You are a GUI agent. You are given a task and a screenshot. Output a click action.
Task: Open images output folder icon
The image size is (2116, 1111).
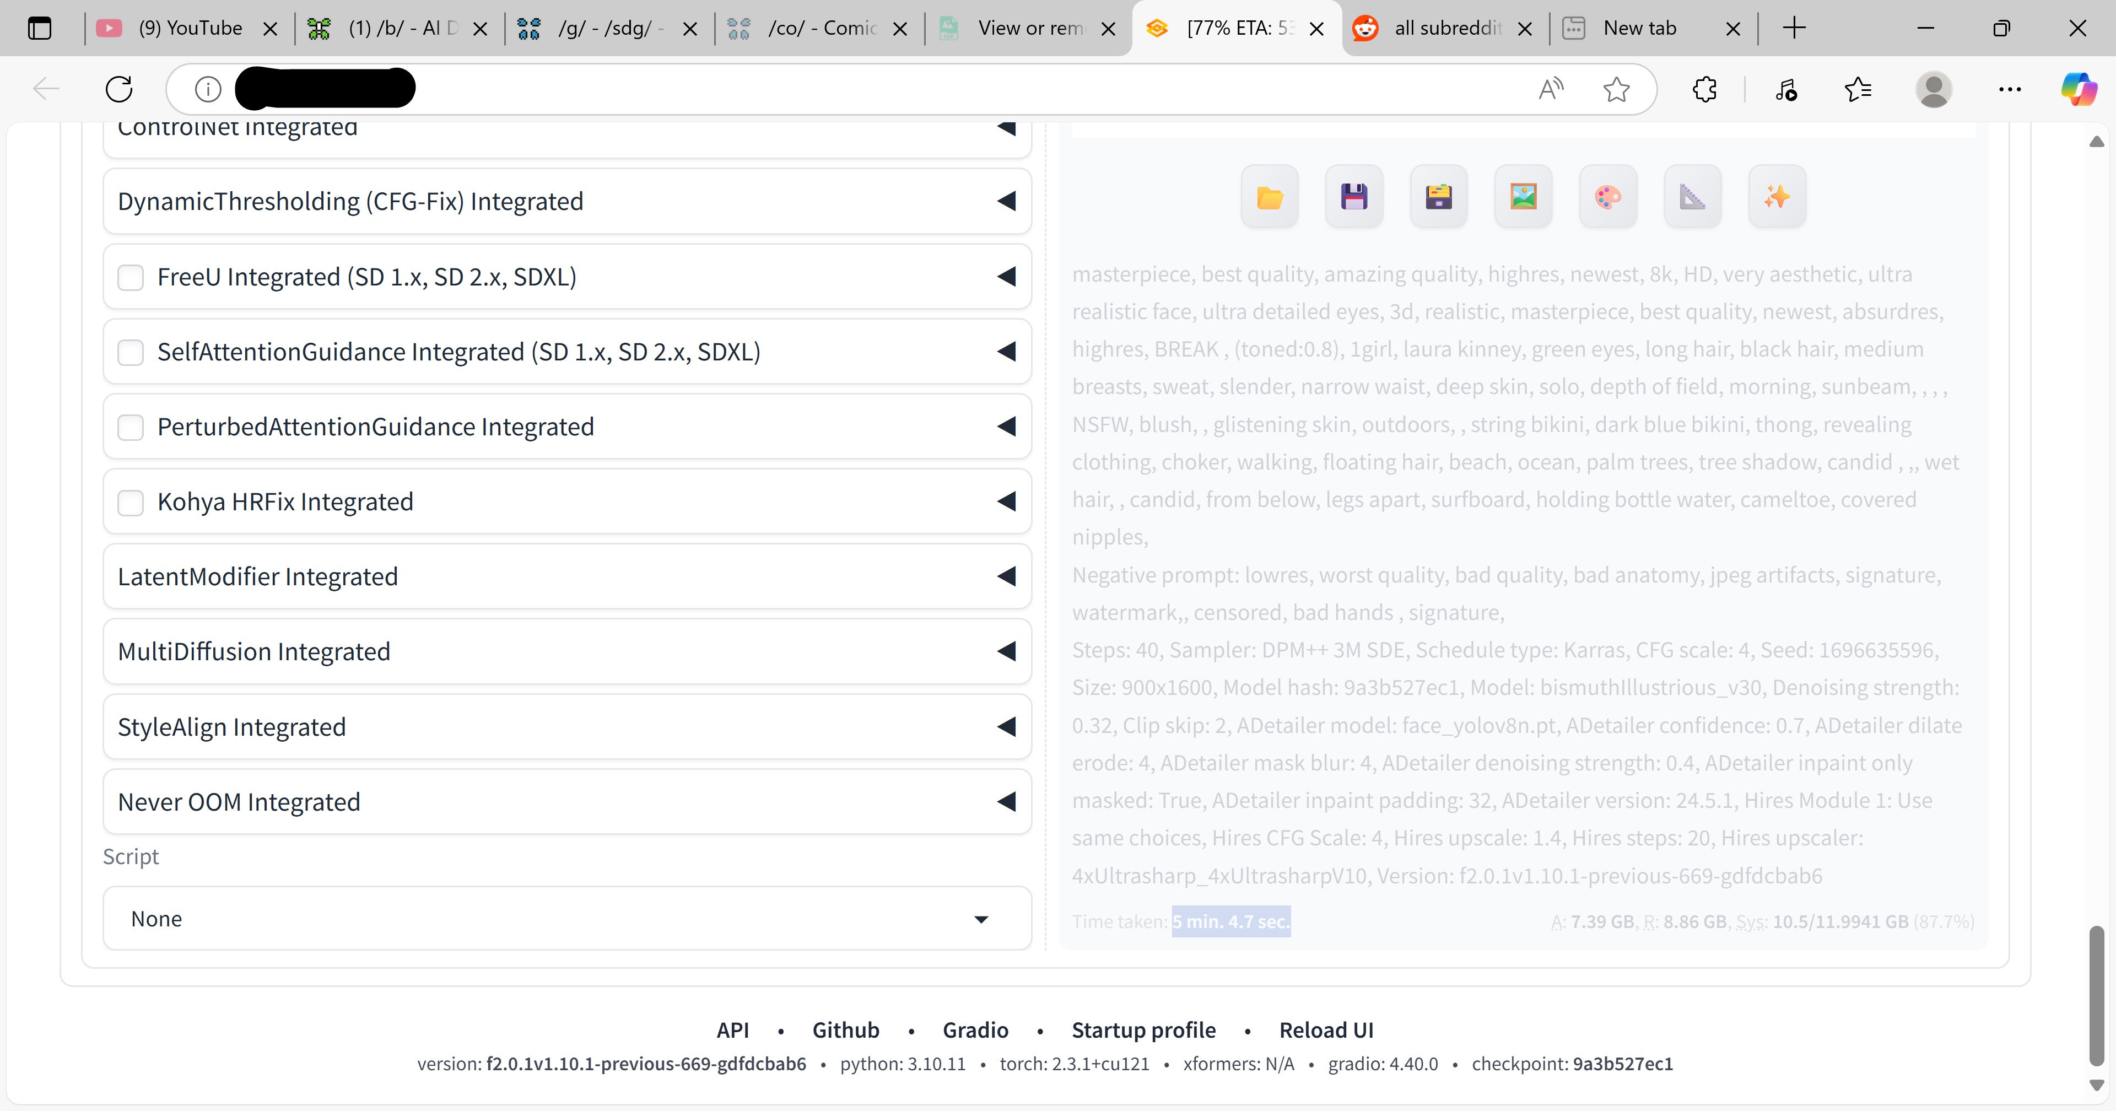coord(1270,197)
